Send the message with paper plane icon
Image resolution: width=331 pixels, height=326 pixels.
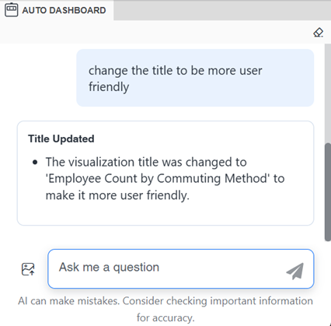point(295,271)
